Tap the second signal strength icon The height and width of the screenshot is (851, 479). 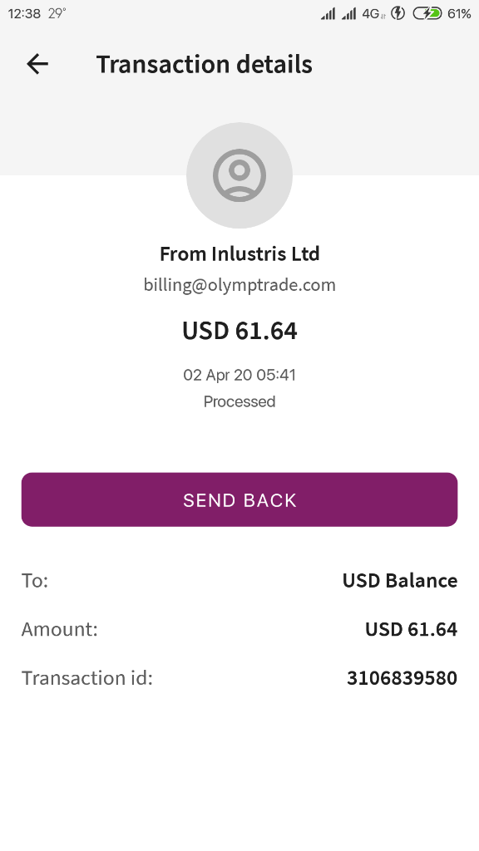click(x=348, y=13)
